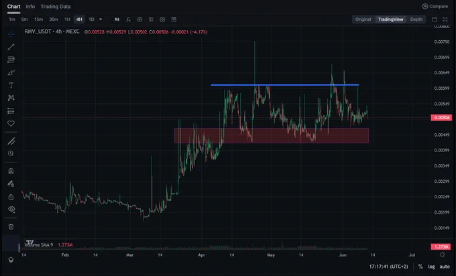
Task: Click the Compare button
Action: coord(435,7)
